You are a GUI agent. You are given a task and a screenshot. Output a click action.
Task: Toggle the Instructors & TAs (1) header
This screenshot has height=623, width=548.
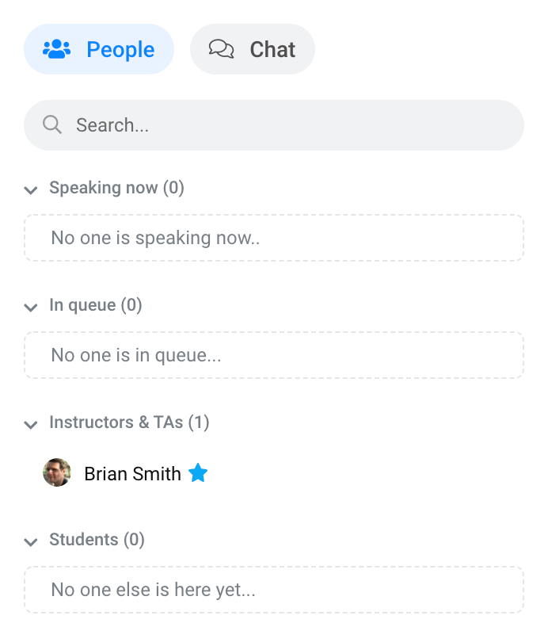coord(129,422)
